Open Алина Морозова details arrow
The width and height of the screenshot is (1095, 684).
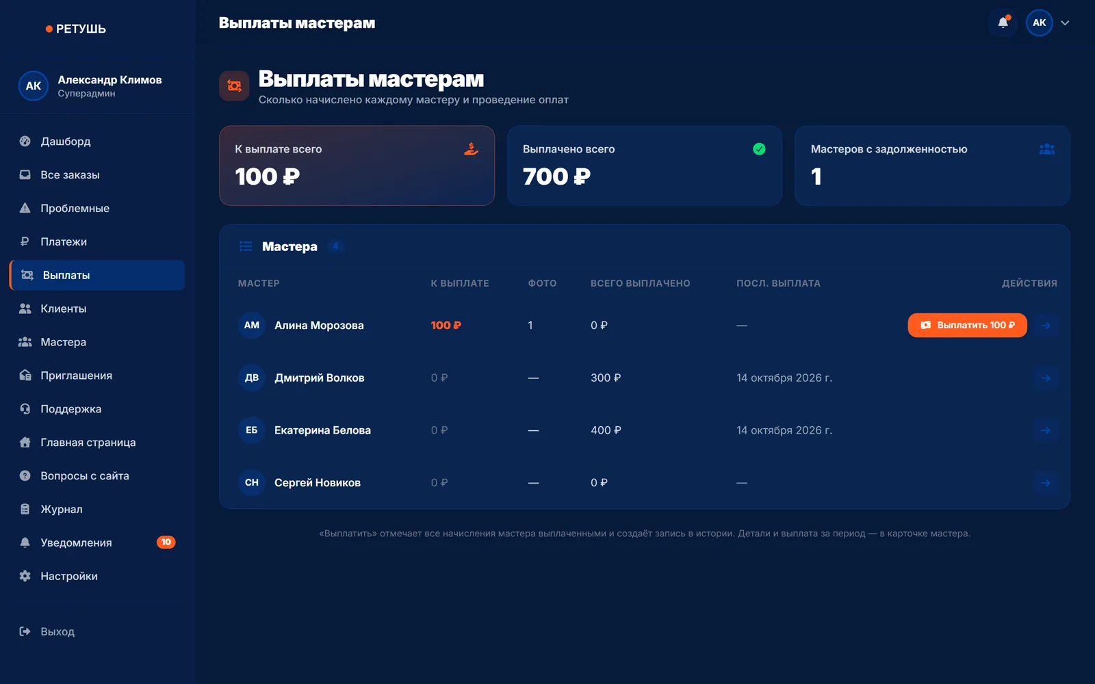click(x=1046, y=326)
